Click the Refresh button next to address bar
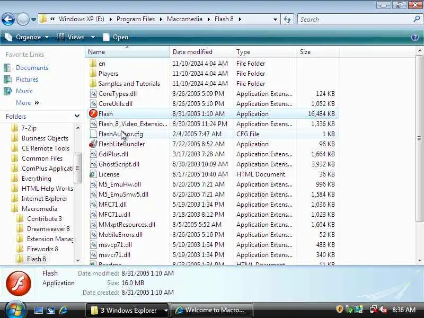Image resolution: width=424 pixels, height=318 pixels. 287,19
